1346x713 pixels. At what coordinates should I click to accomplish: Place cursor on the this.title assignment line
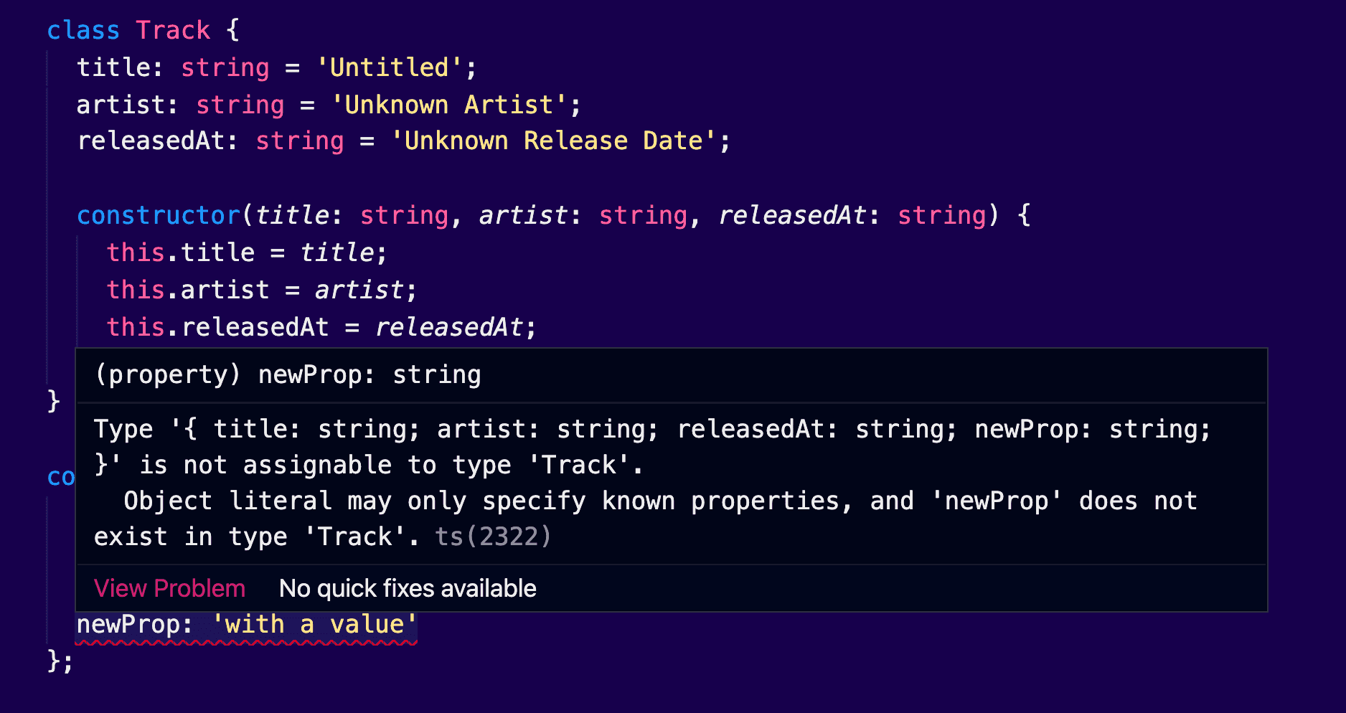coord(246,252)
